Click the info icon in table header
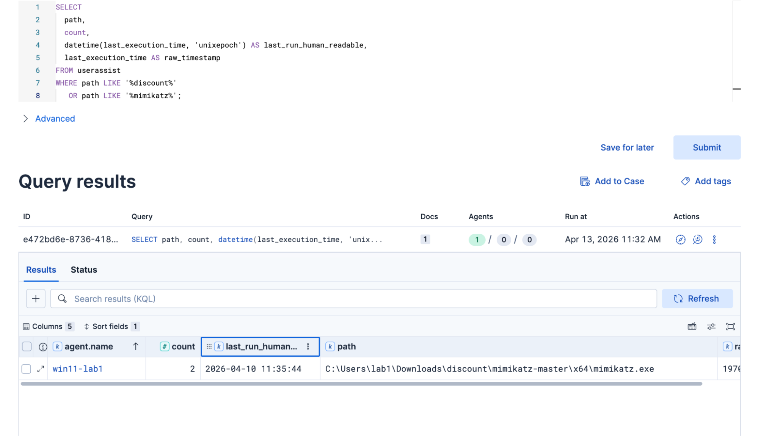 tap(43, 347)
